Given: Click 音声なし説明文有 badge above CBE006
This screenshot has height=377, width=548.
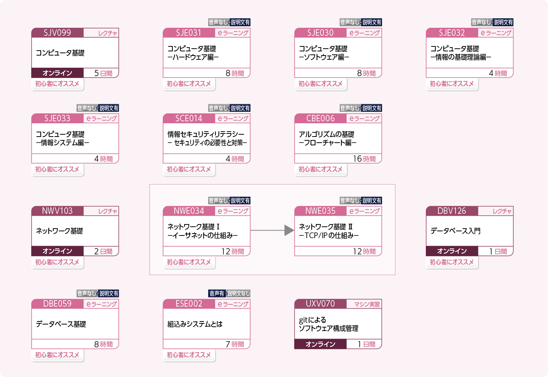Looking at the screenshot, I should click(361, 108).
